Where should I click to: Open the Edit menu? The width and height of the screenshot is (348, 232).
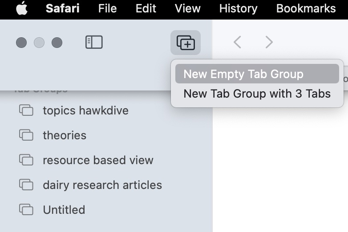pyautogui.click(x=146, y=9)
